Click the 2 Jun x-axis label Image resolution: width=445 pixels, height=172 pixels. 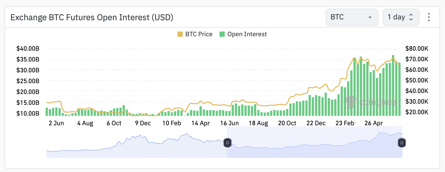tap(56, 123)
